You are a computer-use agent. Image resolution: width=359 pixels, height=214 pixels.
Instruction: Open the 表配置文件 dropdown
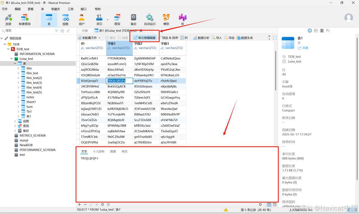click(x=89, y=38)
